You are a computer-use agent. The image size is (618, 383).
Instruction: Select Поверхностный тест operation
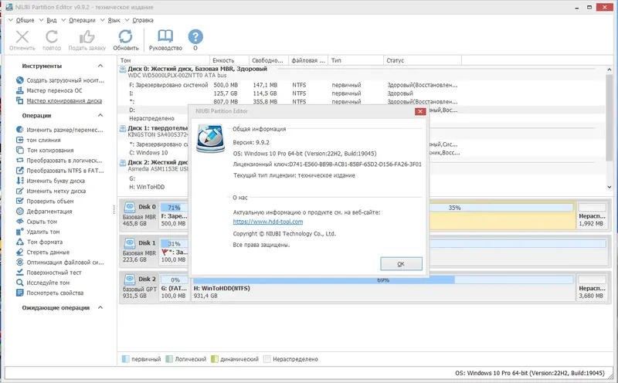pyautogui.click(x=49, y=273)
